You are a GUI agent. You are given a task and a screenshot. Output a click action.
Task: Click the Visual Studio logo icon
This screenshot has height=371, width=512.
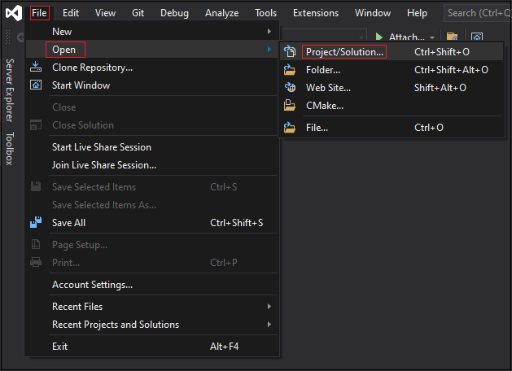pyautogui.click(x=14, y=13)
